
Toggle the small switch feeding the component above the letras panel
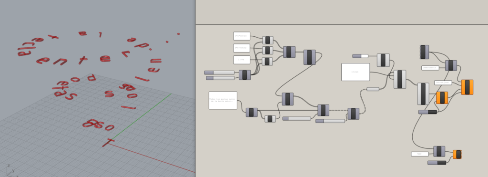pyautogui.click(x=360, y=56)
